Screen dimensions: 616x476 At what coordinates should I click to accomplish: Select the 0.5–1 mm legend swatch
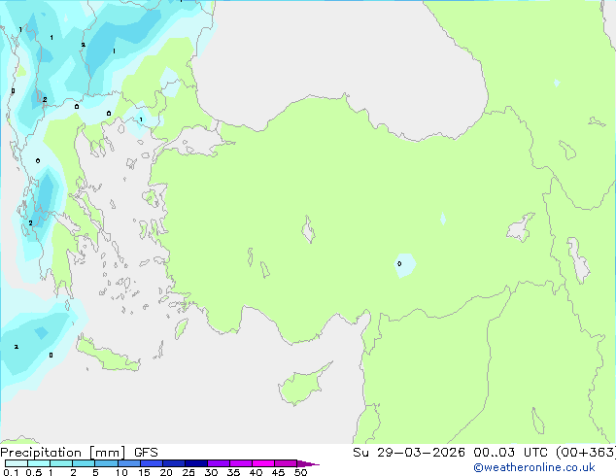(x=39, y=463)
